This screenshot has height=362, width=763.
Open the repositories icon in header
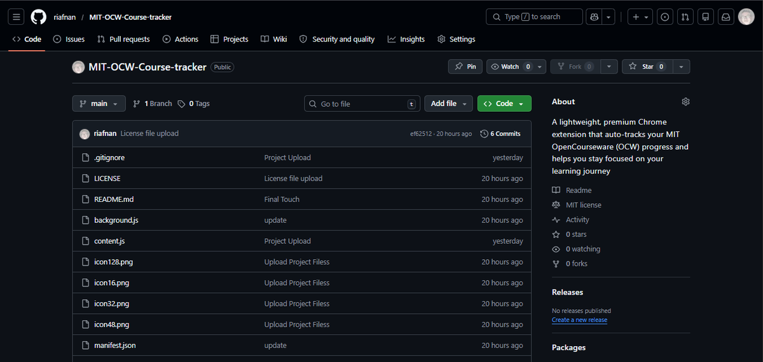(705, 17)
